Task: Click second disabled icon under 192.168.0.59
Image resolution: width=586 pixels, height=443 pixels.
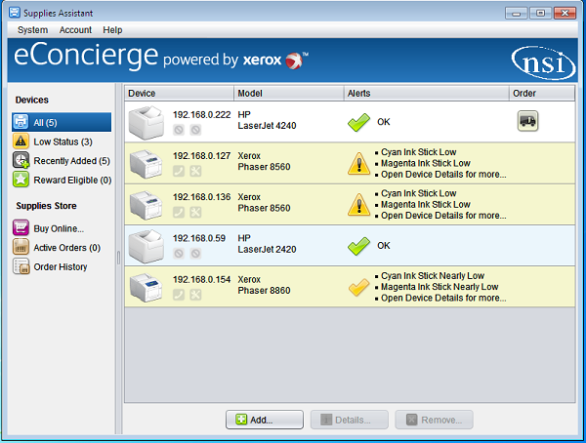Action: tap(195, 254)
